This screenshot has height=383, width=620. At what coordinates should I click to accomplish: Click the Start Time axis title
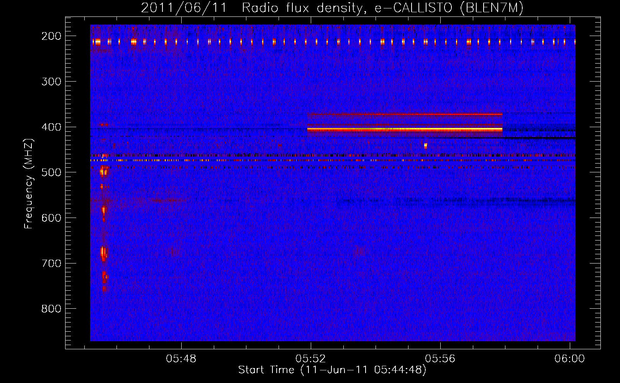tap(332, 370)
